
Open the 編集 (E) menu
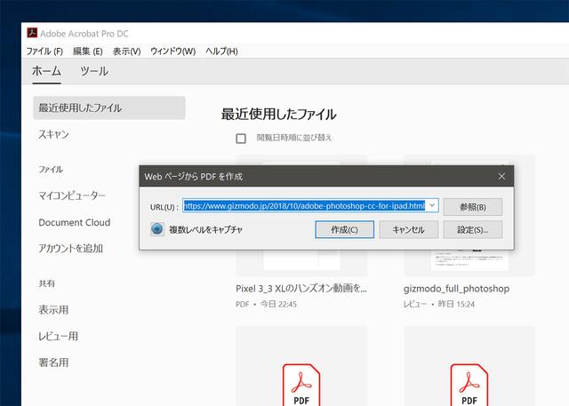point(88,52)
